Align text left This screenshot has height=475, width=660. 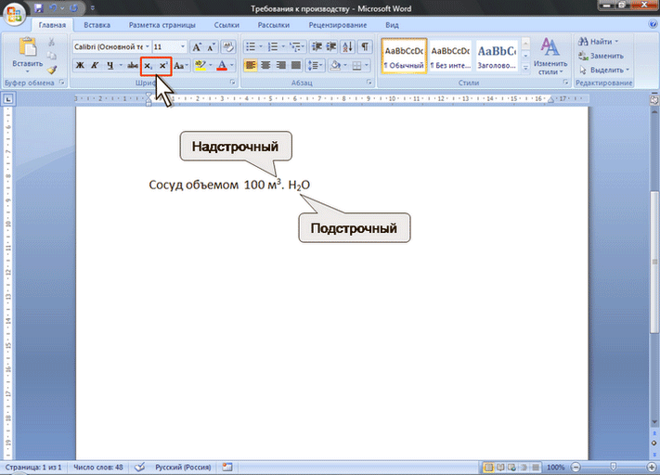click(x=251, y=66)
